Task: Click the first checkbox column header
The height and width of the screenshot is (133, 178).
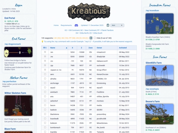Action: tap(45, 48)
